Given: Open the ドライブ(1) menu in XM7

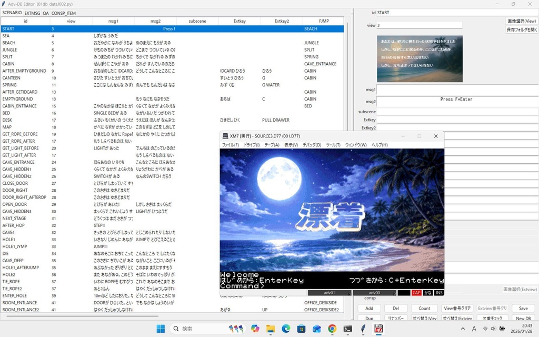Looking at the screenshot, I should [x=252, y=145].
